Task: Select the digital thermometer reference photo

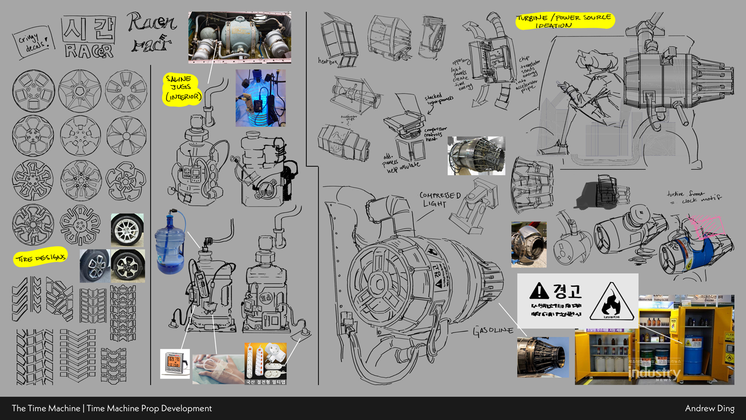Action: pyautogui.click(x=175, y=364)
